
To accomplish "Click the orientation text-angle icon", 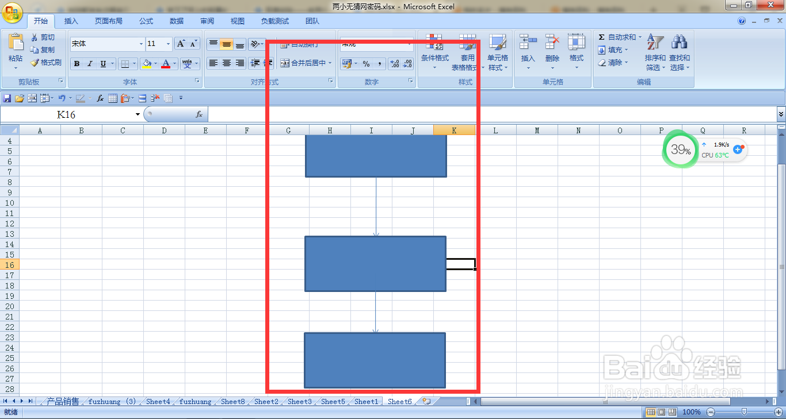I will tap(255, 44).
